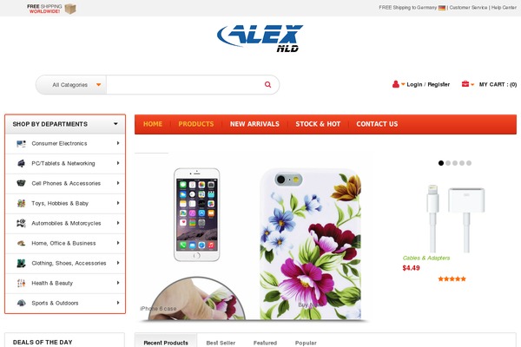Open the New Arrivals menu item
Viewport: 521px width, 347px height.
pos(254,124)
